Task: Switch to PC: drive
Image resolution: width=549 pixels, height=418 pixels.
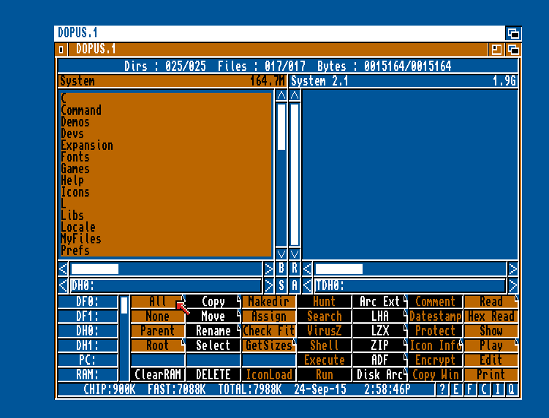Action: (88, 360)
